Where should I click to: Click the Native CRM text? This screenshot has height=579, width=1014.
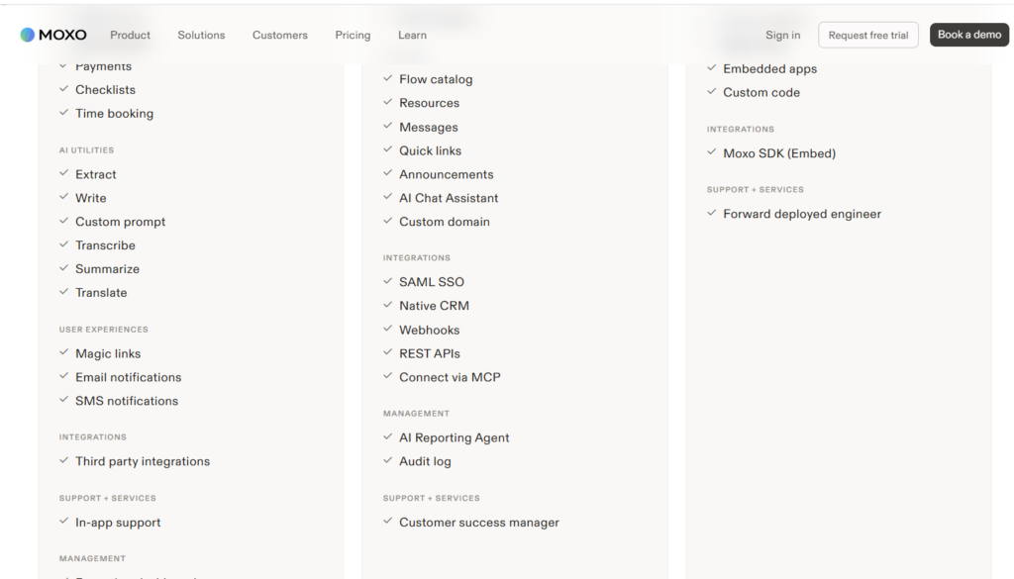[435, 306]
